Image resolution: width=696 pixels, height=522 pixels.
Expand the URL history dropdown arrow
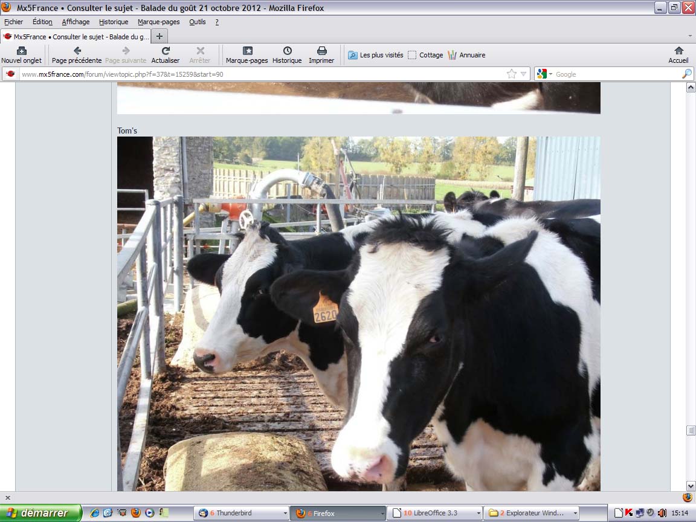tap(523, 74)
